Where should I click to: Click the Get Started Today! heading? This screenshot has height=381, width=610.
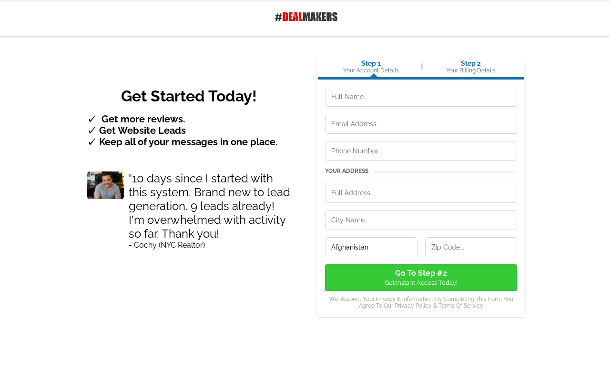pyautogui.click(x=189, y=96)
